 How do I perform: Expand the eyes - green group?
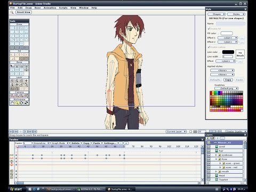pos(220,163)
